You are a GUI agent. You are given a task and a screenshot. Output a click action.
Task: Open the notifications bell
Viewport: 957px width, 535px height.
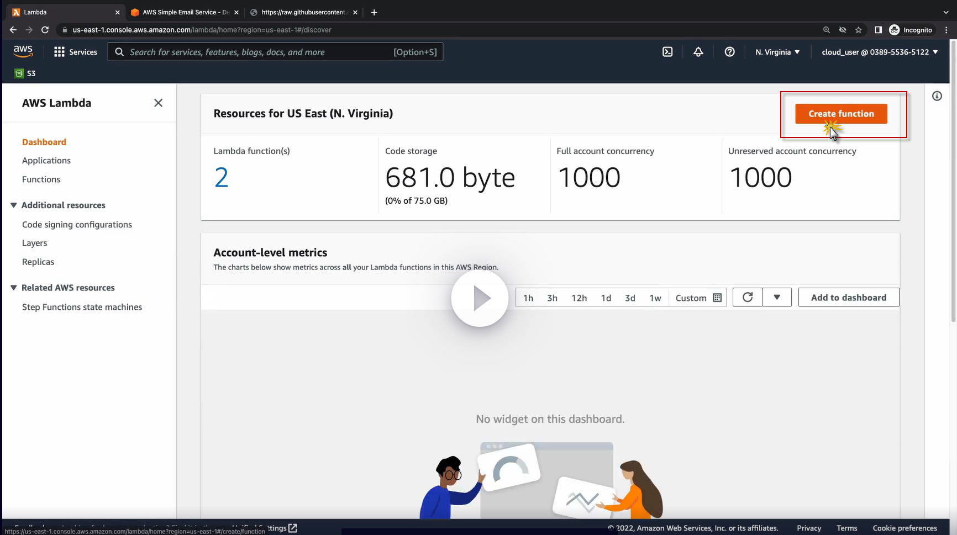point(698,52)
